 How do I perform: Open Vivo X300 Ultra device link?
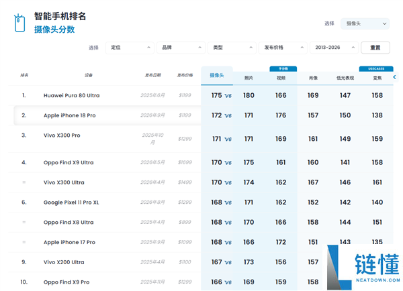tap(64, 182)
